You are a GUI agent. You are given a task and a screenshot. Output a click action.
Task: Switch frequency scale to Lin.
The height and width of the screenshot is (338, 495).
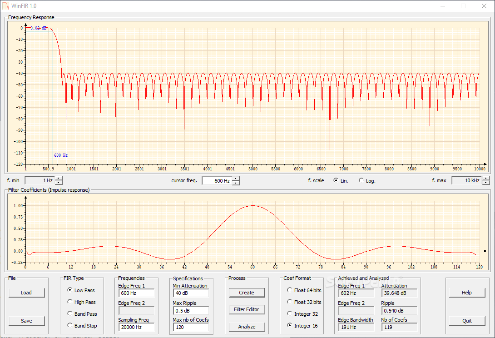[x=341, y=180]
